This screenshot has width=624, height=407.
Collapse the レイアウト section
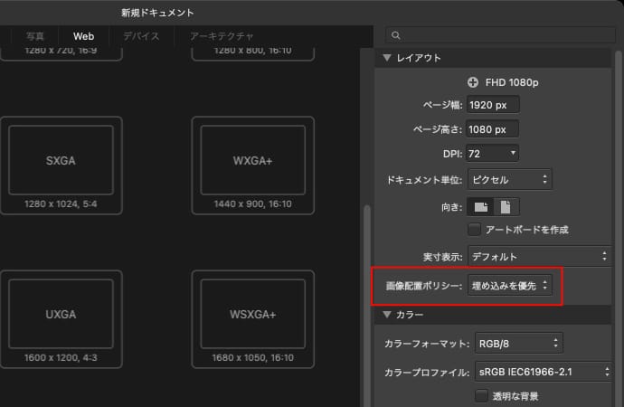(x=389, y=59)
